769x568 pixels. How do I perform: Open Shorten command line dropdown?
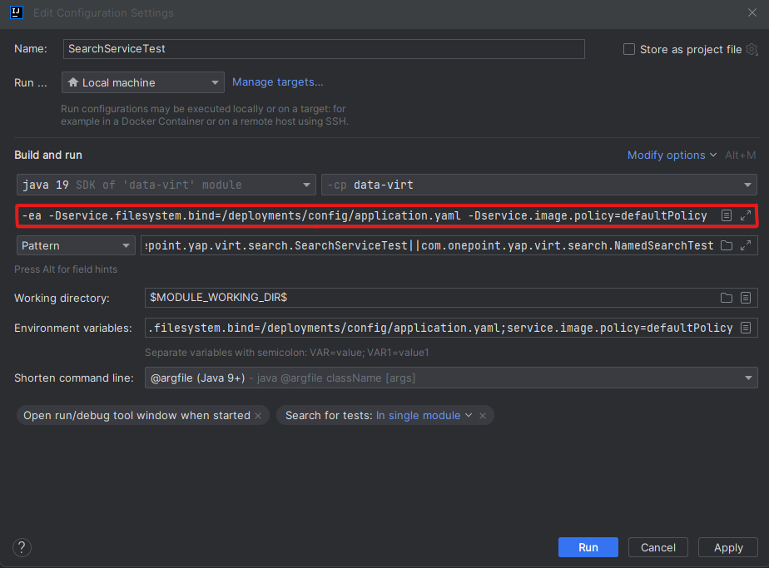click(x=451, y=378)
